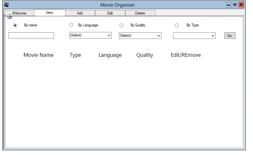Click the Go button
Screen dimensions: 253x155
click(230, 35)
